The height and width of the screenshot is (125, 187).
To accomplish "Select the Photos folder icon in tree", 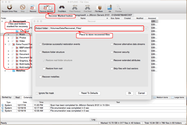I will tap(17, 38).
